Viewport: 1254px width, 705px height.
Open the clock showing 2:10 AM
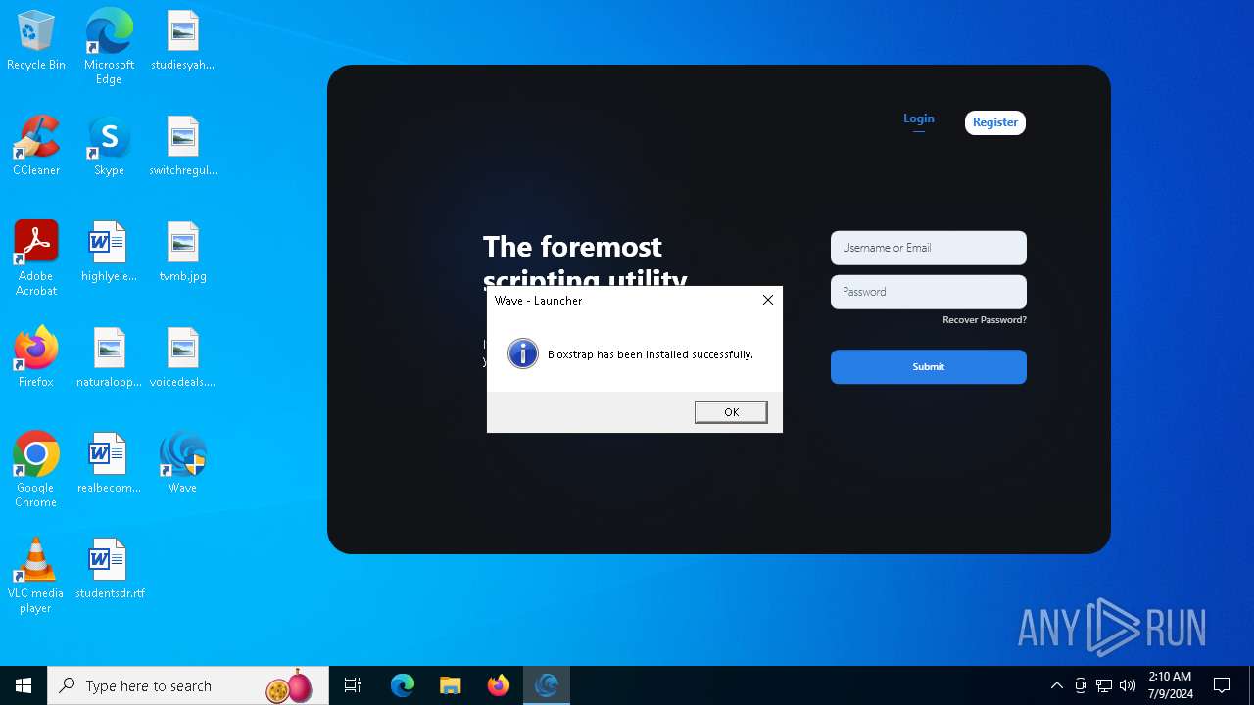1170,685
